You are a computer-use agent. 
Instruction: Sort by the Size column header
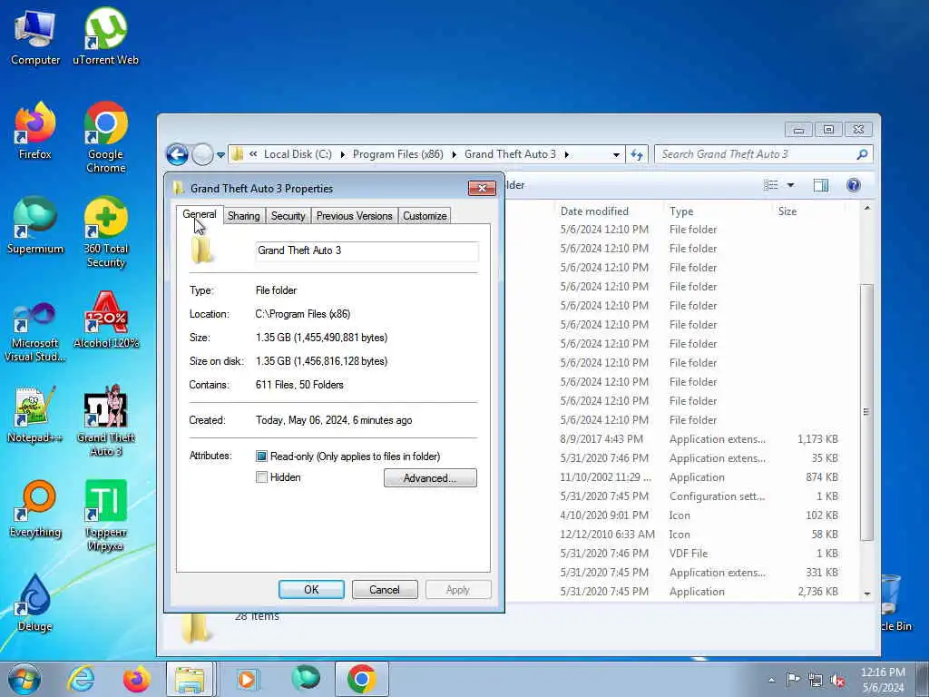(787, 211)
